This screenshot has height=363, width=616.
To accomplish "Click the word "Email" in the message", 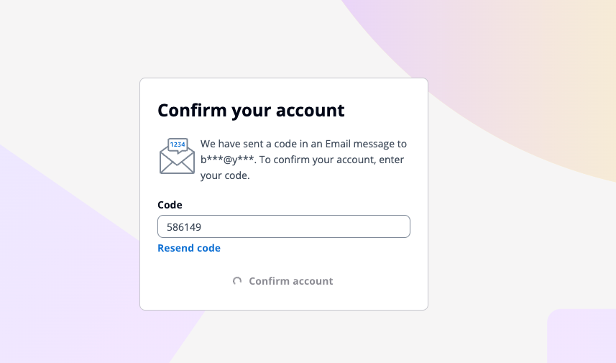I will [x=338, y=144].
